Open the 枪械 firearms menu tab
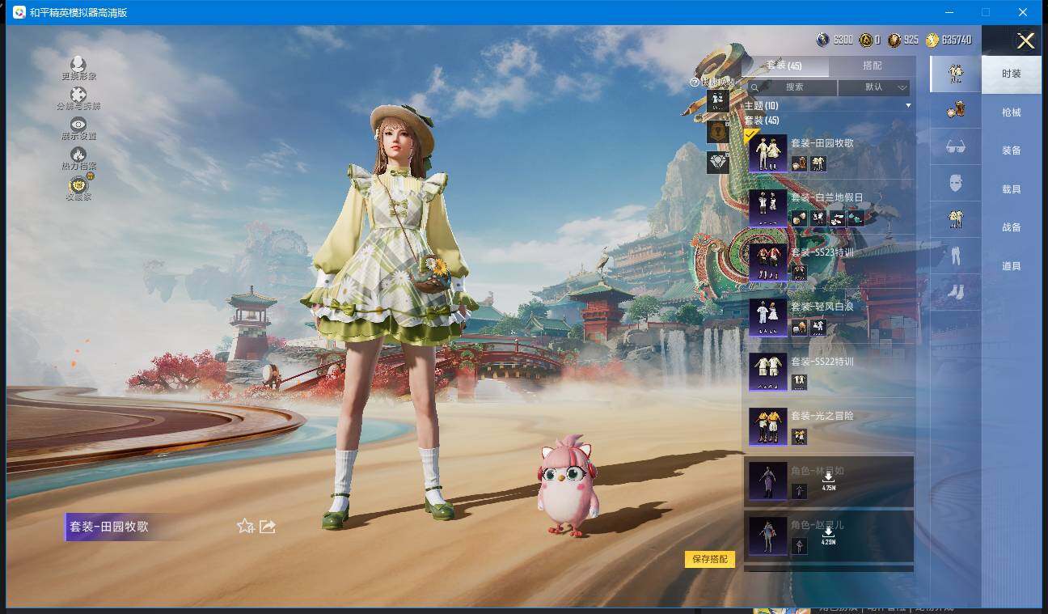The width and height of the screenshot is (1048, 614). (x=1011, y=112)
